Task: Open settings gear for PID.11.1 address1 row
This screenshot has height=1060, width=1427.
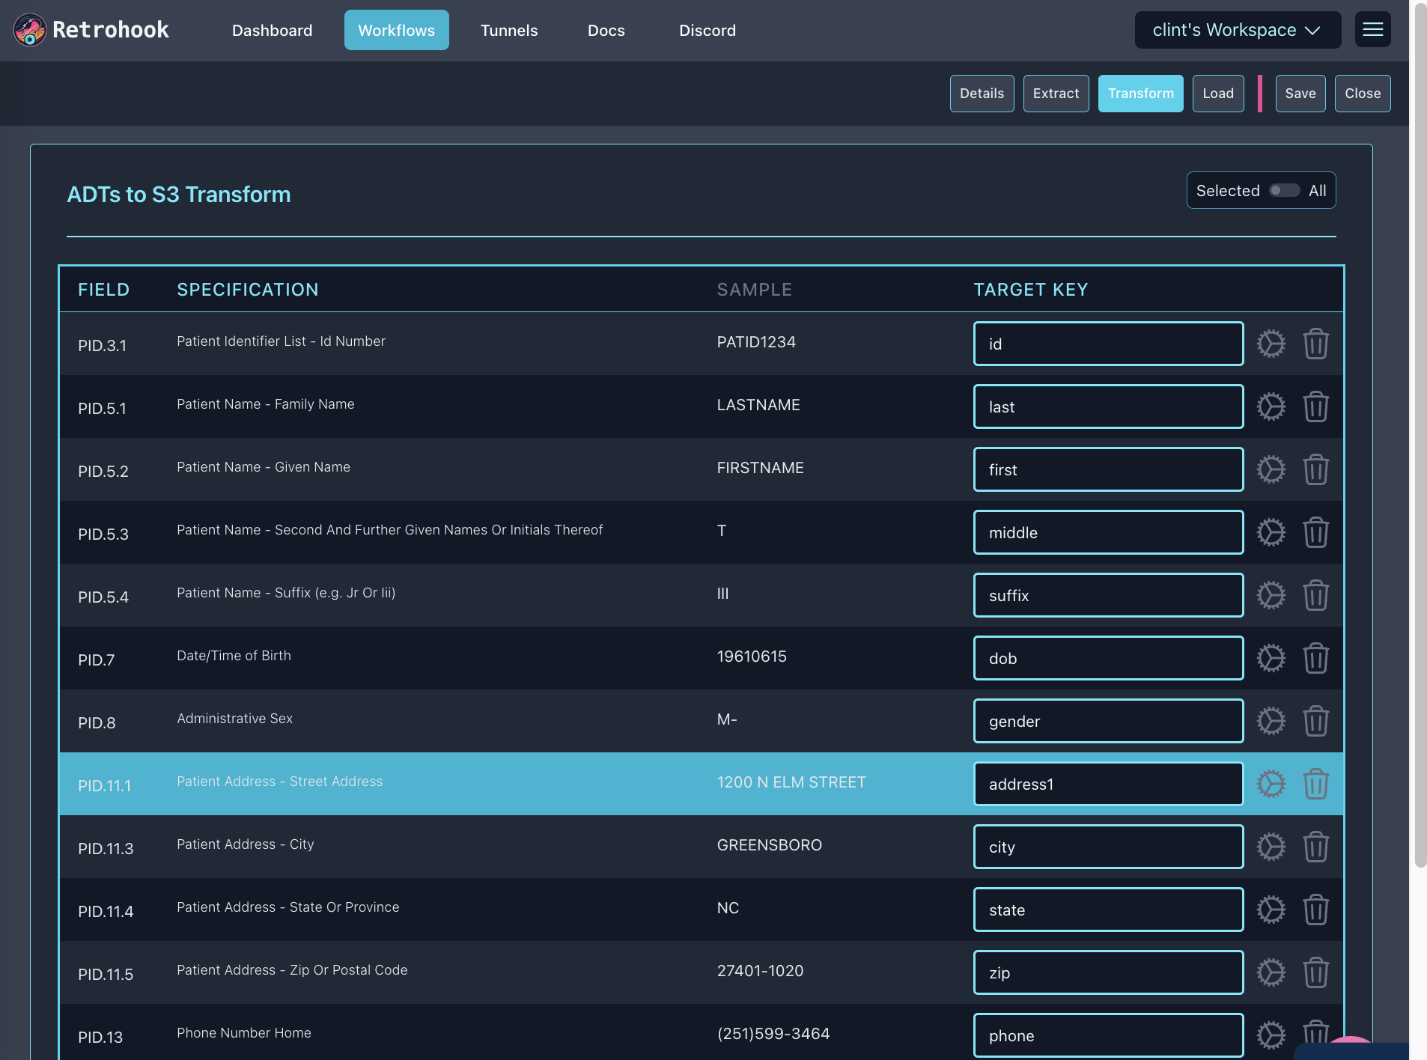Action: tap(1271, 784)
